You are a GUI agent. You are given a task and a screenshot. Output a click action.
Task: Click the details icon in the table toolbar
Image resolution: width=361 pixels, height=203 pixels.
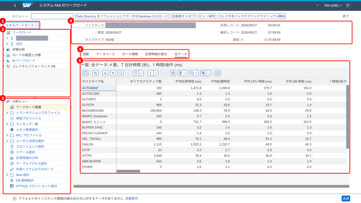click(x=95, y=73)
